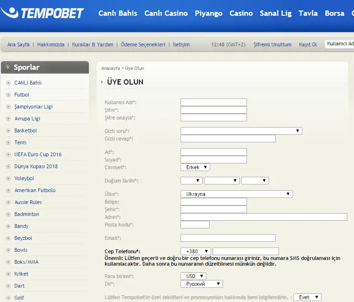Click the Şifremi Unuttum link
This screenshot has width=354, height=302.
pyautogui.click(x=272, y=44)
